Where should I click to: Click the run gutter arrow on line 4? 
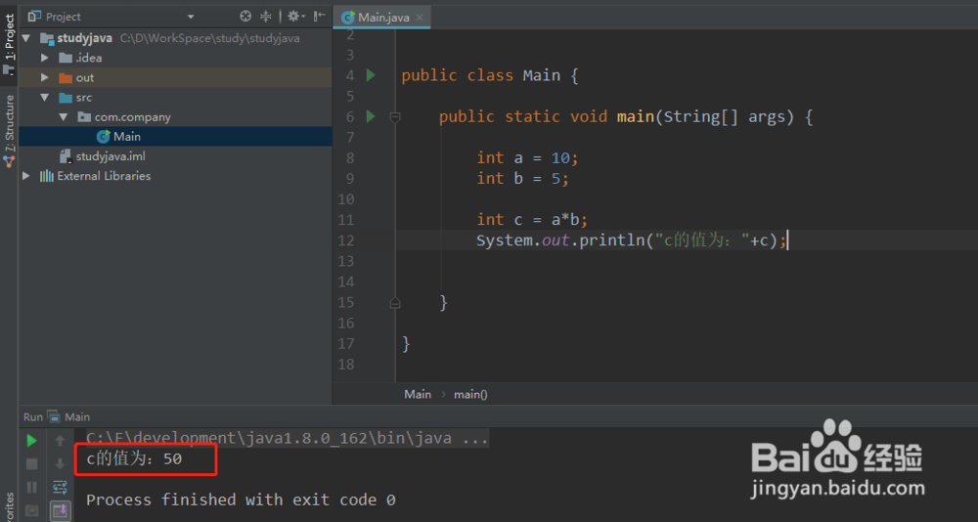(x=371, y=75)
